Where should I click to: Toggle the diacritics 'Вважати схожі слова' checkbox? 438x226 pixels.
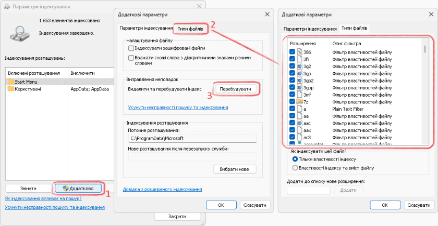point(131,58)
